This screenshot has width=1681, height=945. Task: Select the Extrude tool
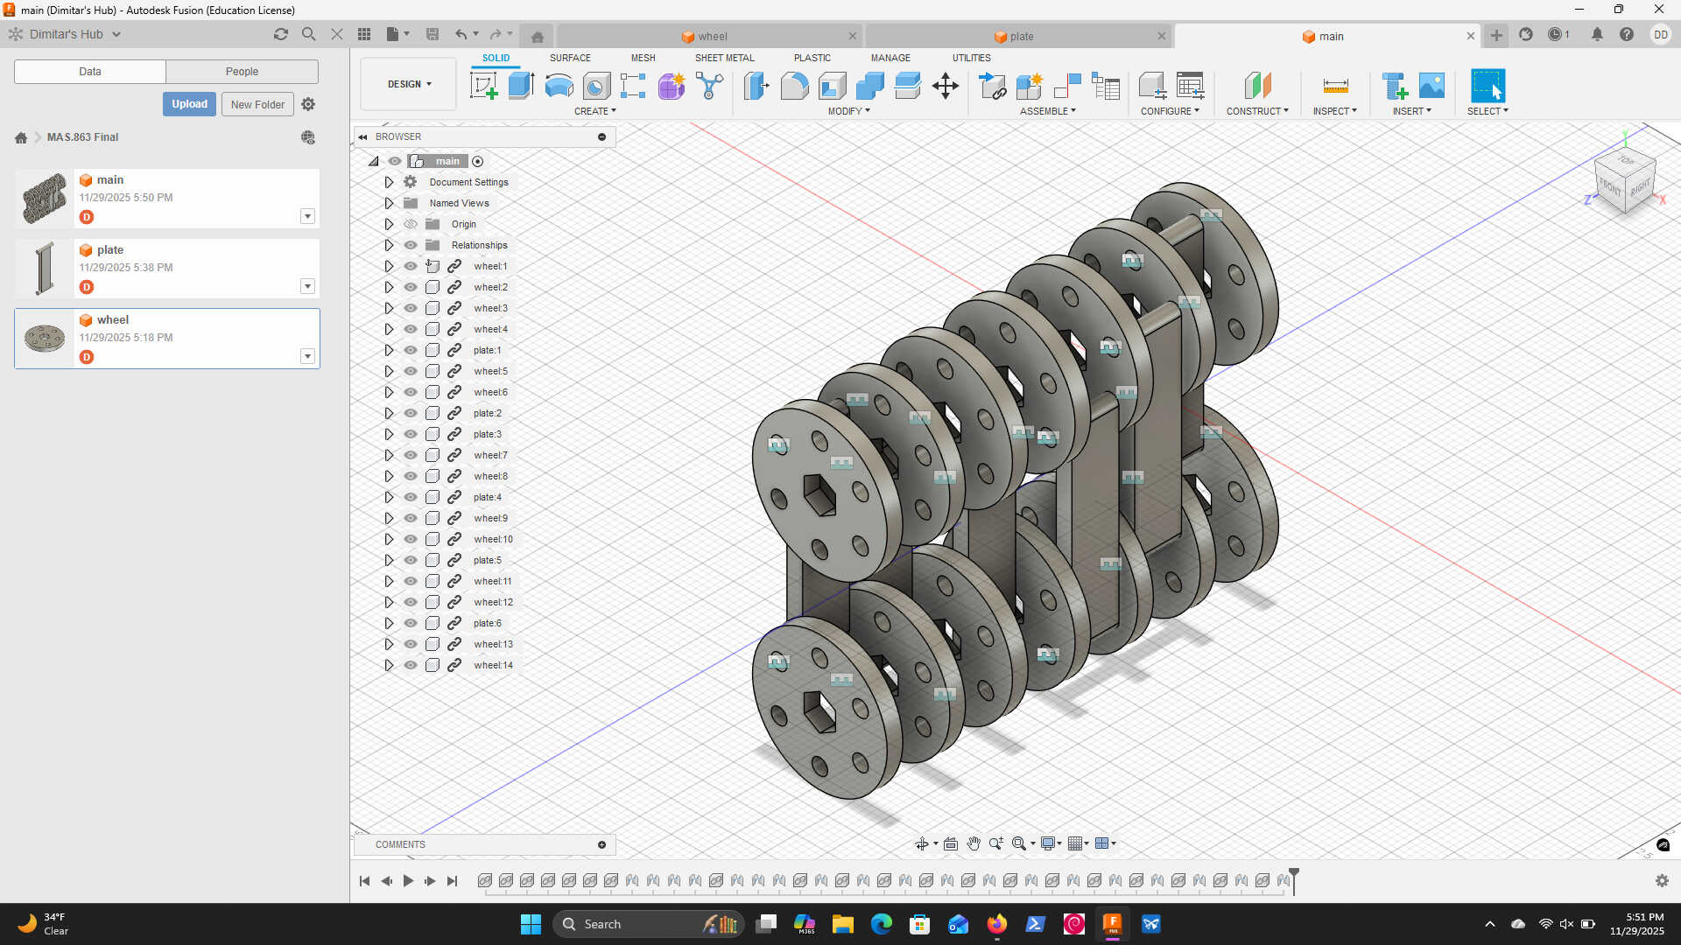[x=521, y=86]
